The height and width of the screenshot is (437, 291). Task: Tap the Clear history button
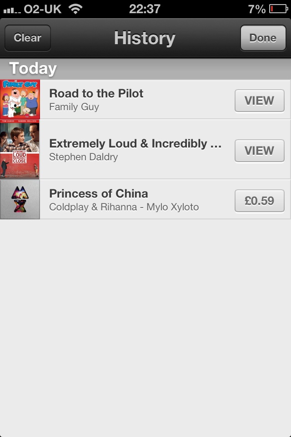coord(28,38)
